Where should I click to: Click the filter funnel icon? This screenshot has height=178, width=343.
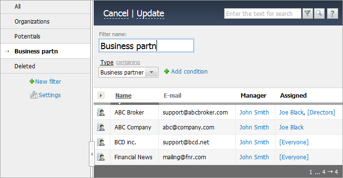click(x=308, y=13)
